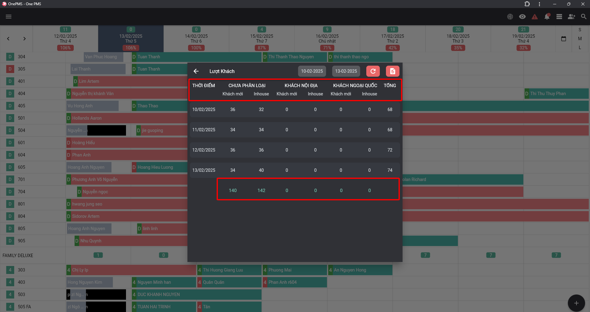Open Lai Thanh booking in room 305

pos(98,69)
